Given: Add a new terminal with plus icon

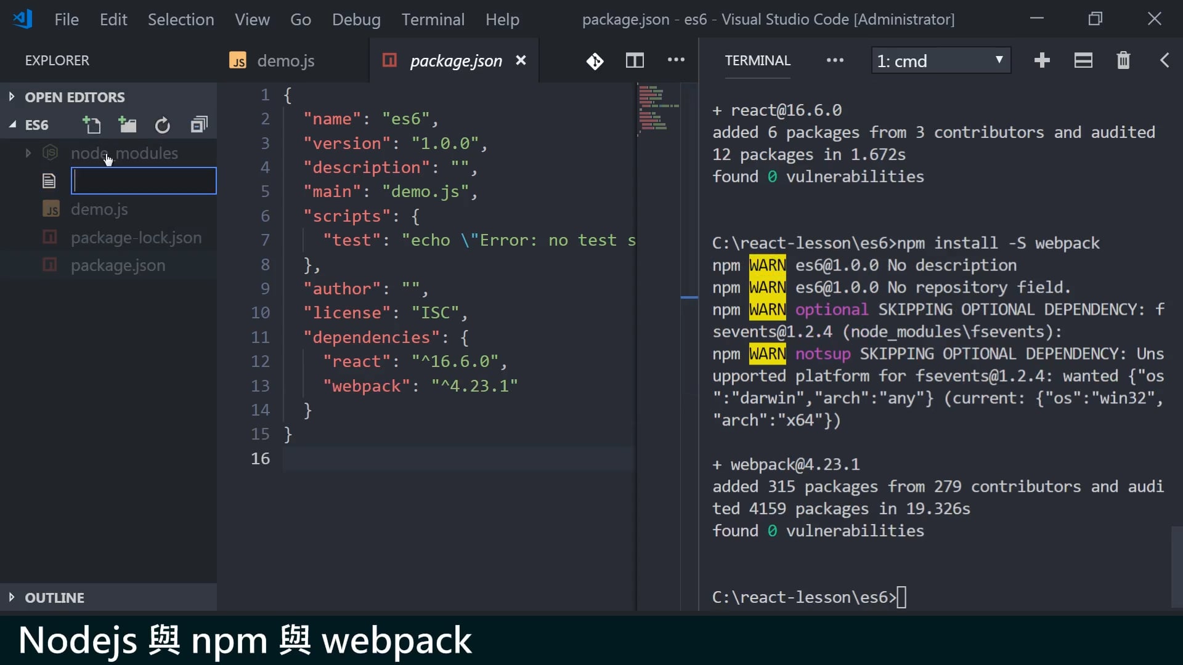Looking at the screenshot, I should [x=1042, y=60].
